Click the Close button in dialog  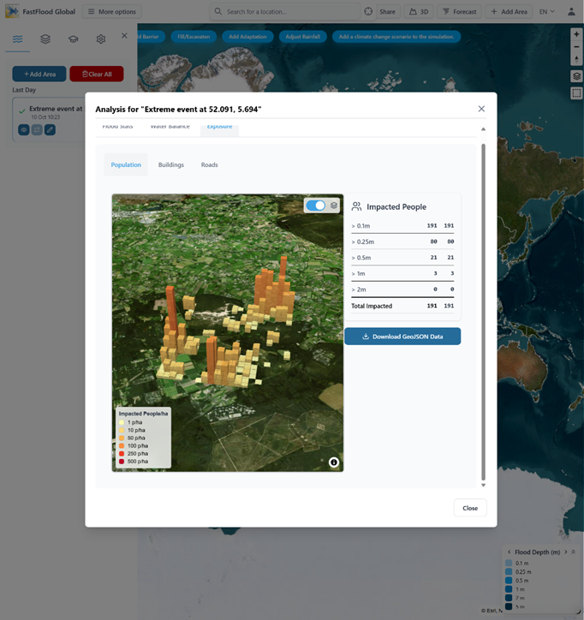click(x=470, y=508)
